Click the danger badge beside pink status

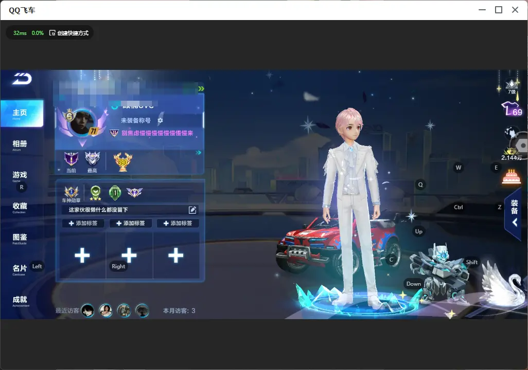114,133
